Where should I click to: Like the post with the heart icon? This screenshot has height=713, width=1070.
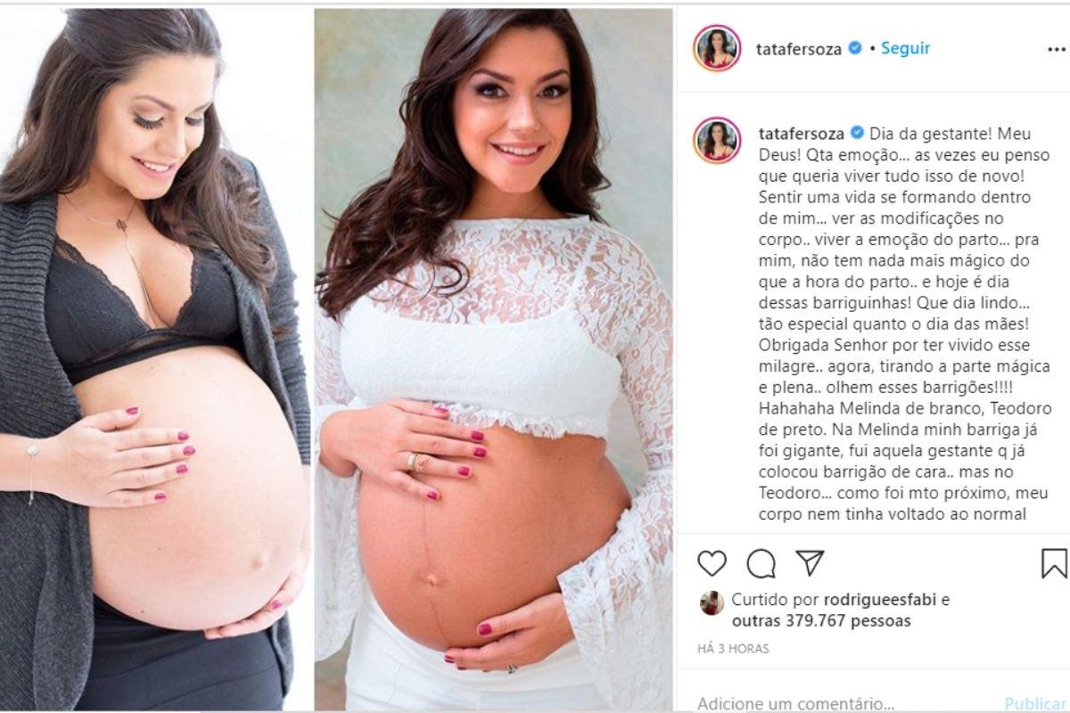click(x=712, y=562)
